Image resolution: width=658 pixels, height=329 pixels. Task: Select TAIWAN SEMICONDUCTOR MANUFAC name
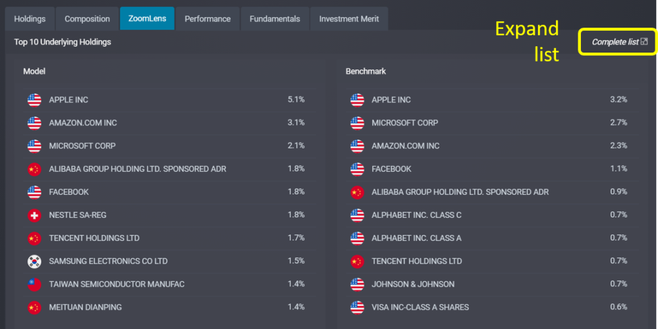pyautogui.click(x=117, y=284)
